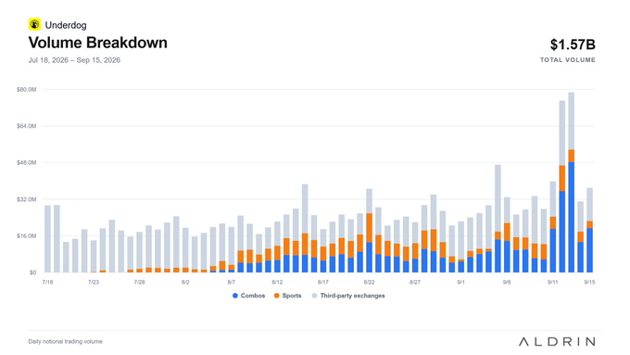Click the bar above the 8/12 label
Viewport: 630px width, 355px height.
point(277,247)
